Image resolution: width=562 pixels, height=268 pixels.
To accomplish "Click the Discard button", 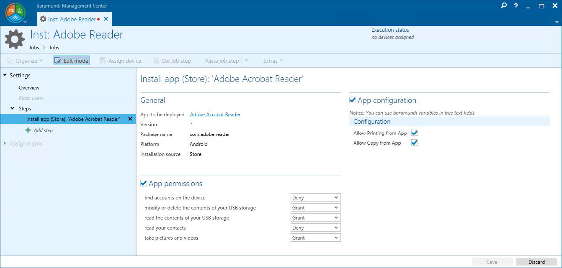I will click(x=536, y=262).
